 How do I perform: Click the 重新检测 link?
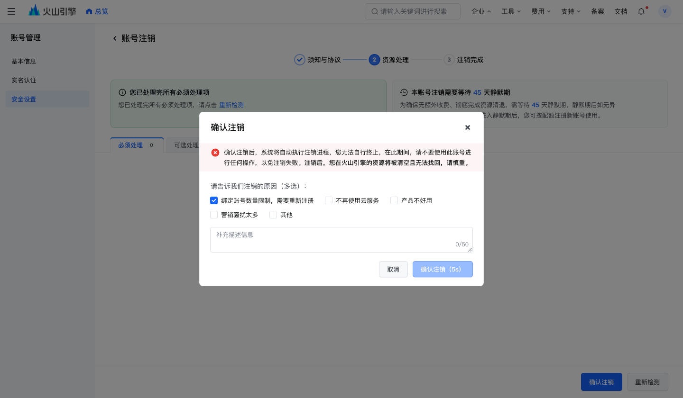231,105
